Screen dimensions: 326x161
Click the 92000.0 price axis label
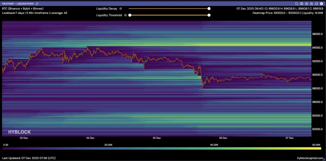pyautogui.click(x=317, y=61)
